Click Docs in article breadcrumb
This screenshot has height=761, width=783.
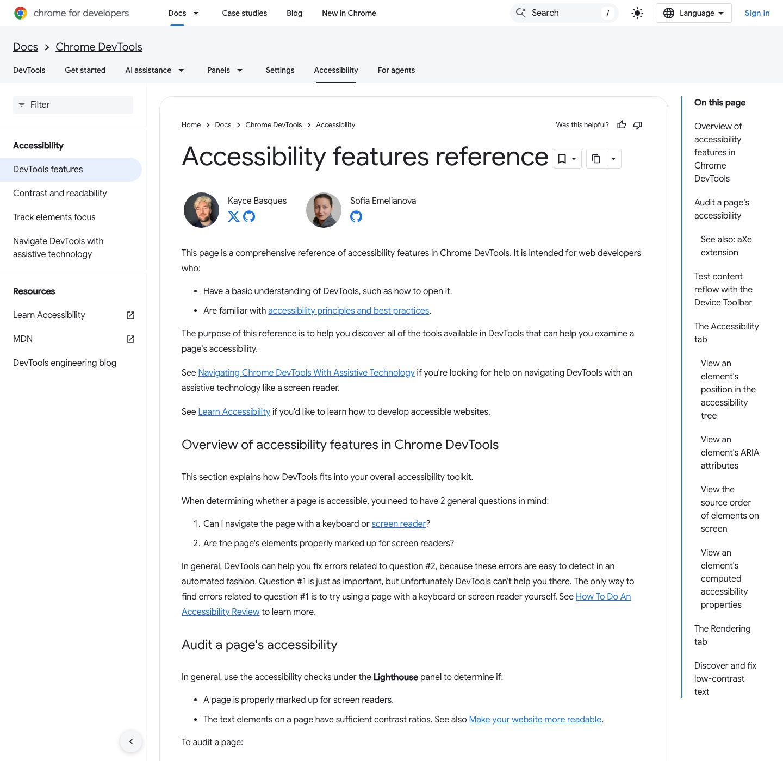pyautogui.click(x=223, y=125)
